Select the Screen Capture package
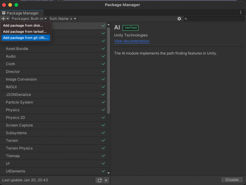The width and height of the screenshot is (246, 185). (53, 125)
